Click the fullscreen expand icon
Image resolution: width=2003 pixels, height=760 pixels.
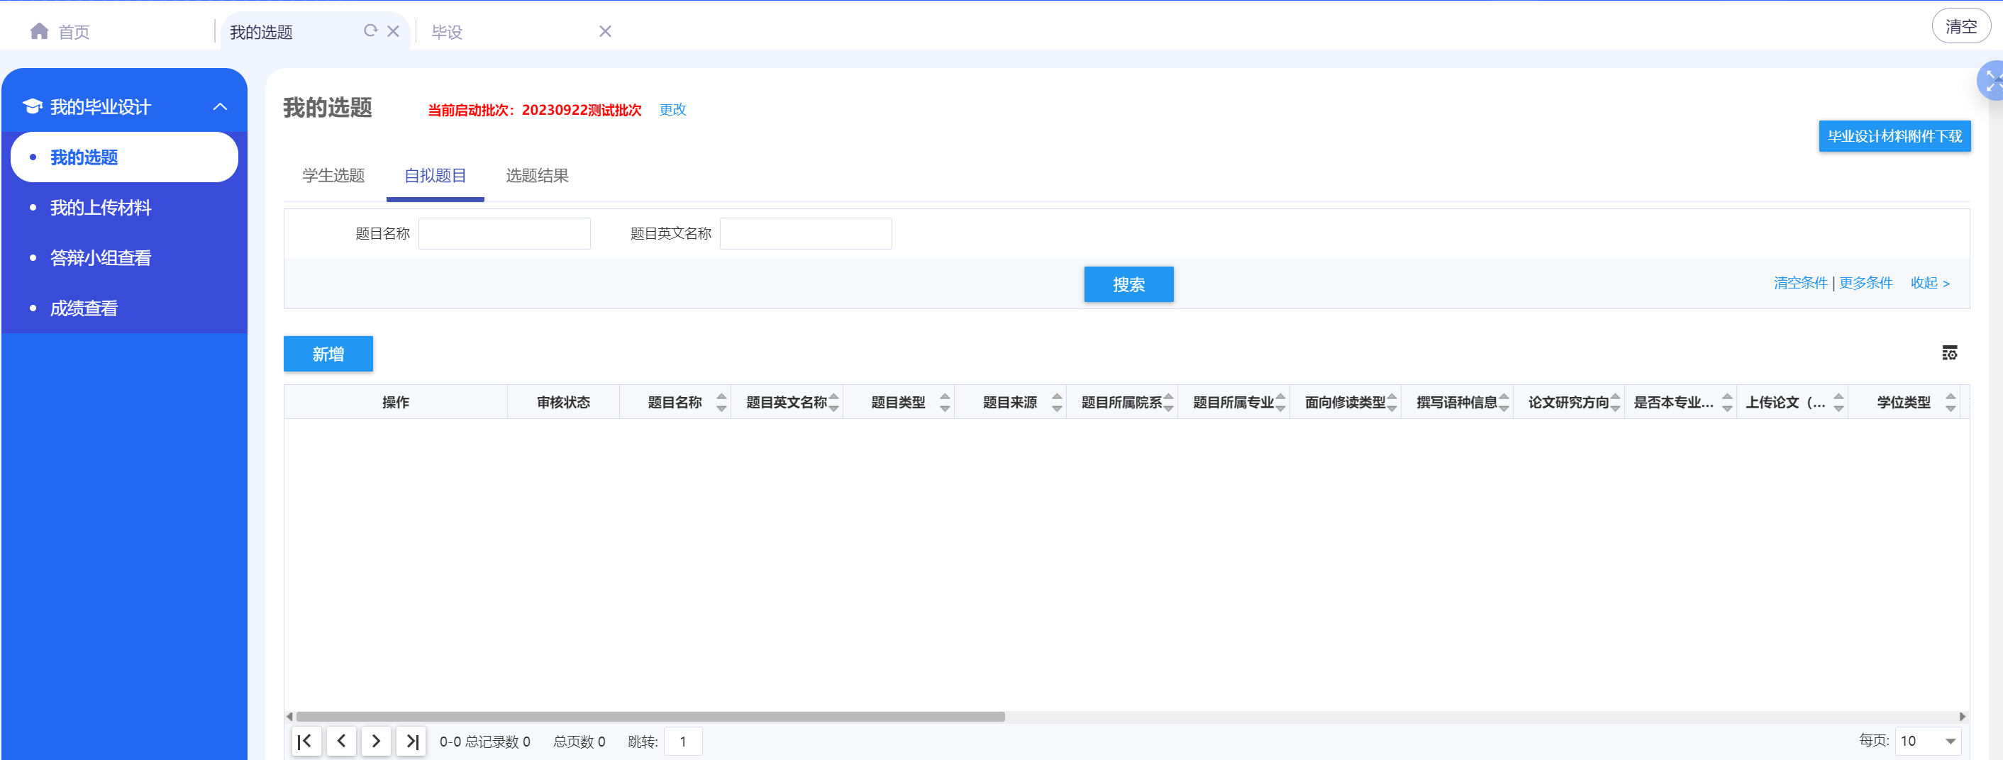click(1992, 81)
